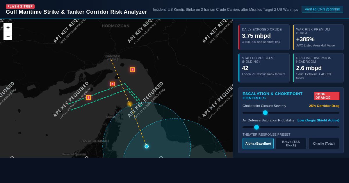Image resolution: width=349 pixels, height=183 pixels.
Task: Click the Umm Al Quwain map label
Action: coord(74,154)
